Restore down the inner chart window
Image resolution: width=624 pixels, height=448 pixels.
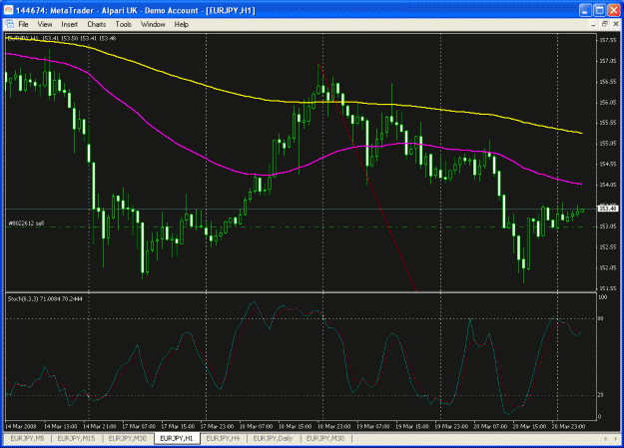(x=604, y=24)
